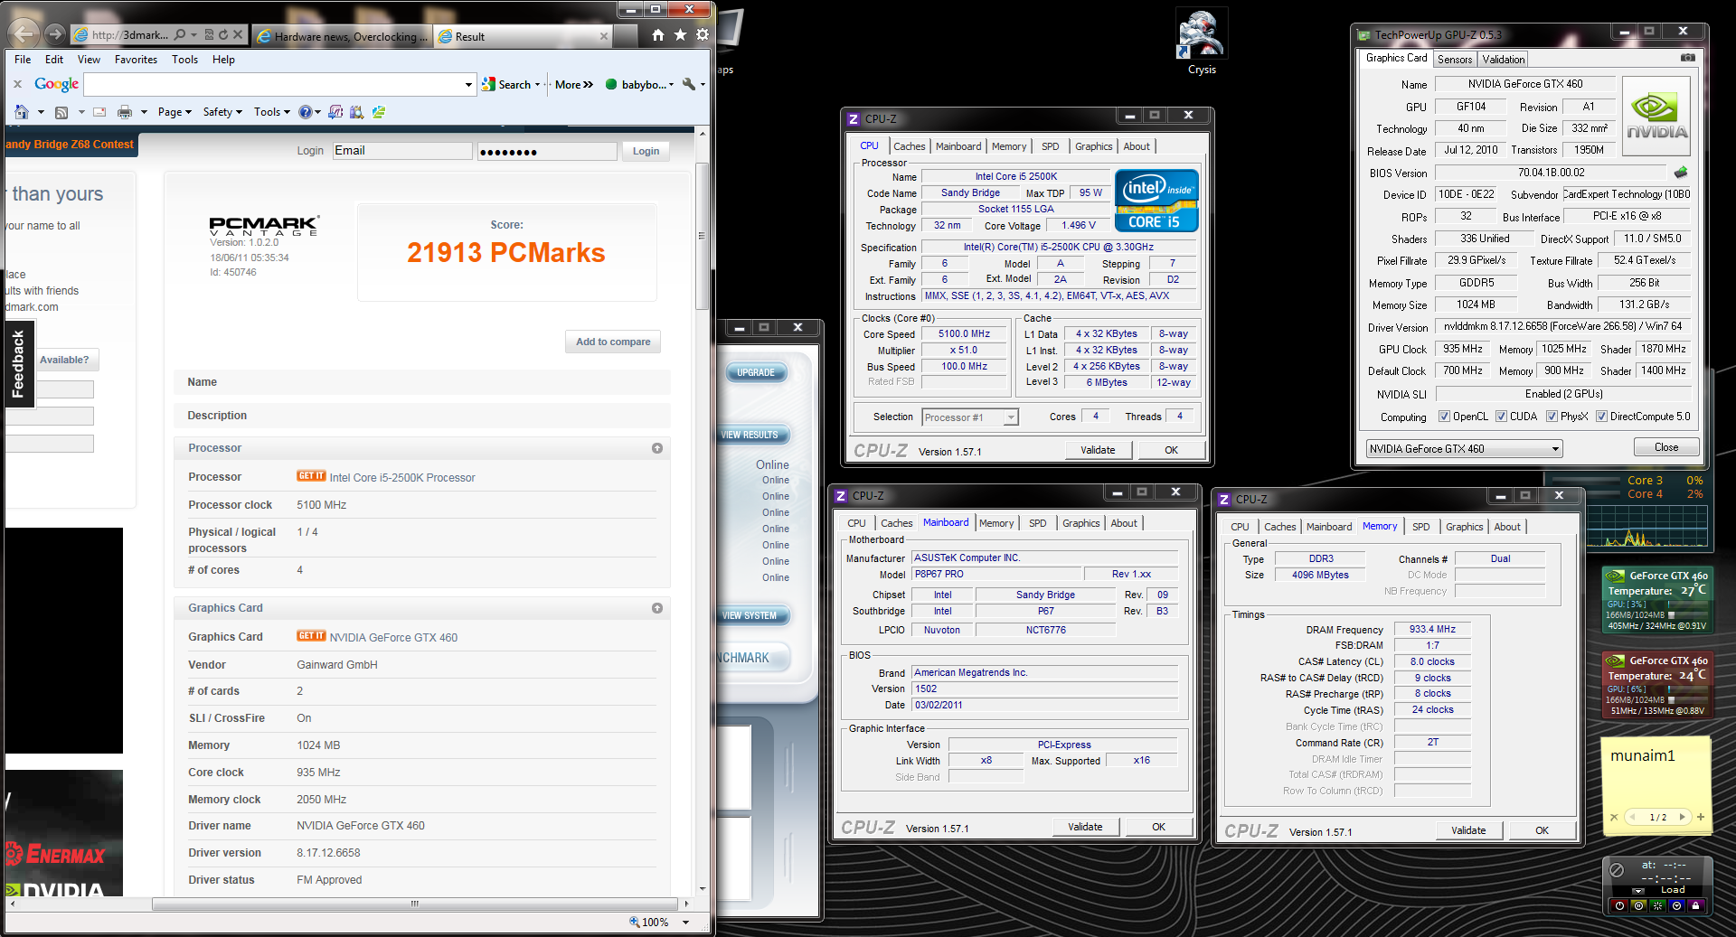Image resolution: width=1736 pixels, height=937 pixels.
Task: Click the blue Help question mark icon
Action: [x=306, y=112]
